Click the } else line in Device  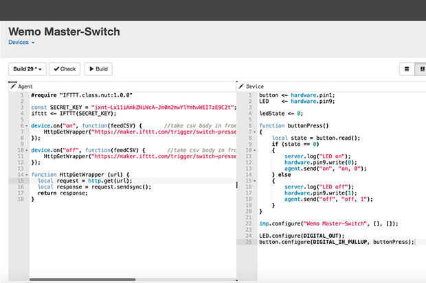point(282,175)
